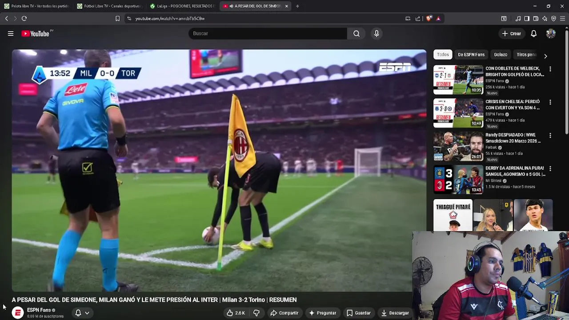Go back in browser history
The image size is (569, 320).
[x=6, y=18]
